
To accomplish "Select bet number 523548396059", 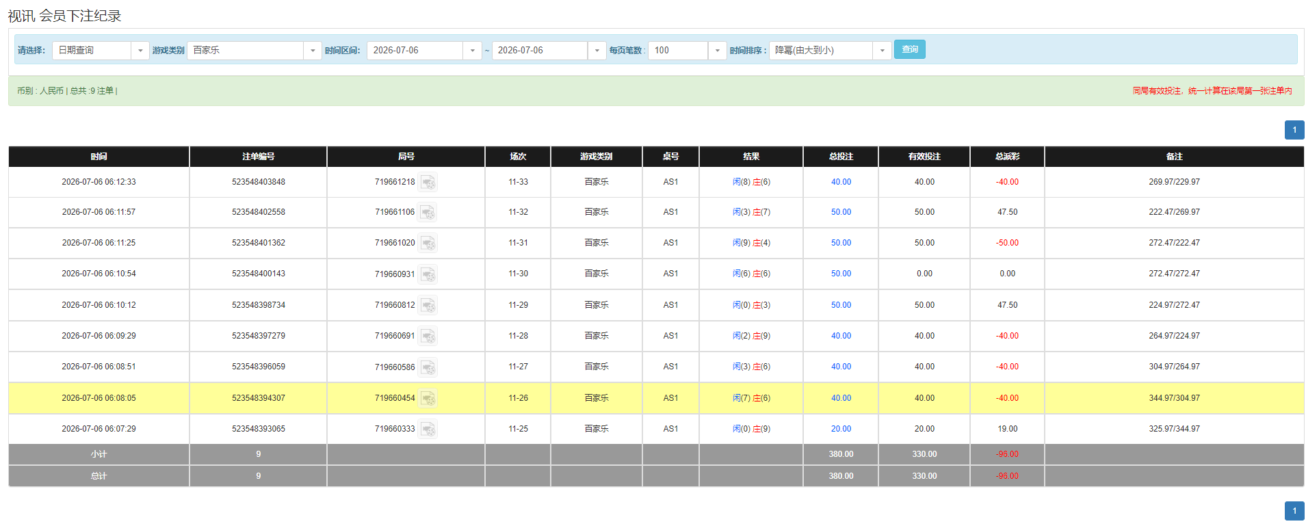I will tap(259, 367).
